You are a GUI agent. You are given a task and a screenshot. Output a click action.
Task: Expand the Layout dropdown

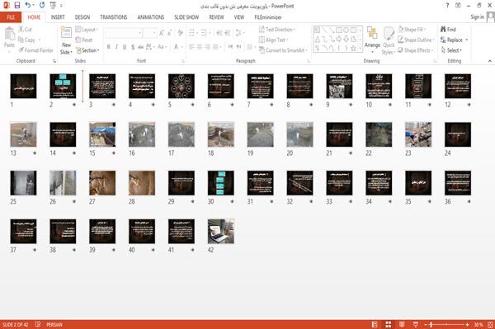coord(87,30)
